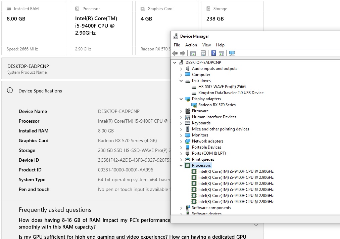The width and height of the screenshot is (340, 239).
Task: Open the Action menu
Action: coord(191,45)
